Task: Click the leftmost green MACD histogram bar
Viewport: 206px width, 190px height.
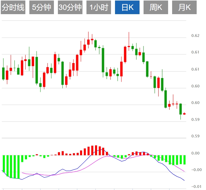Action: [x=4, y=164]
